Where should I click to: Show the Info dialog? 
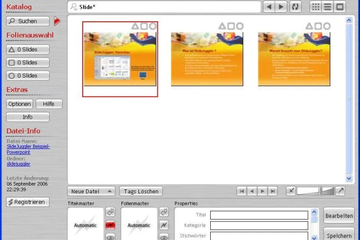(x=28, y=117)
